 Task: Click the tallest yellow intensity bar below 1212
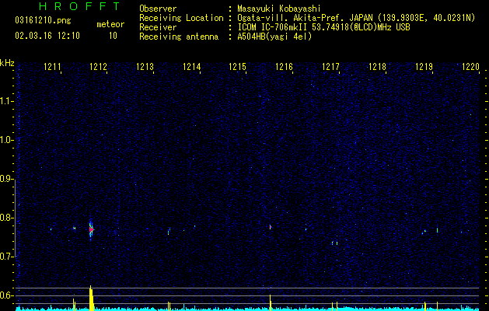[91, 299]
